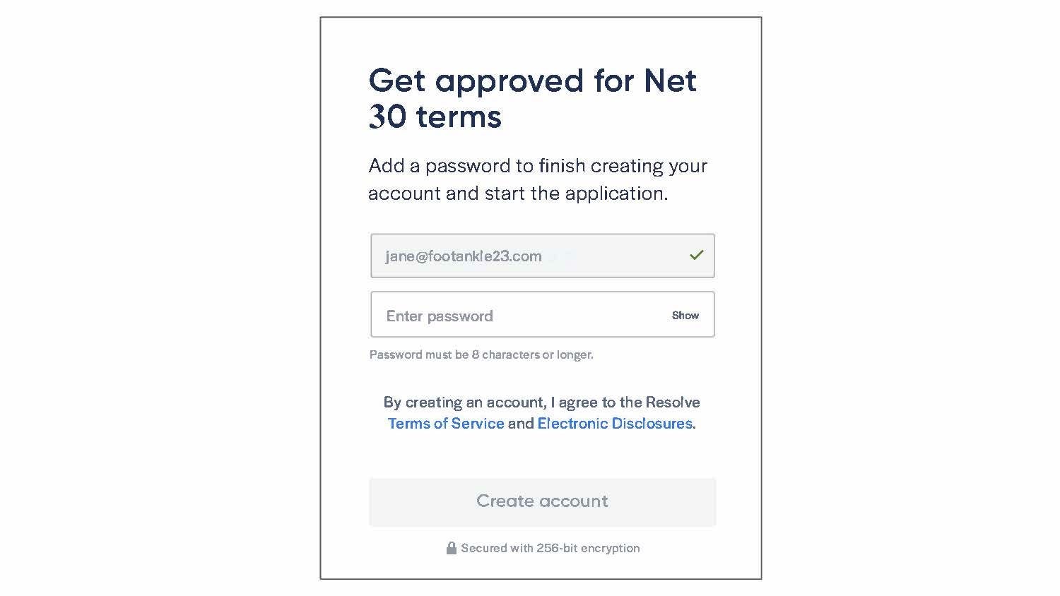Click the word 'and' between the links

tap(521, 423)
